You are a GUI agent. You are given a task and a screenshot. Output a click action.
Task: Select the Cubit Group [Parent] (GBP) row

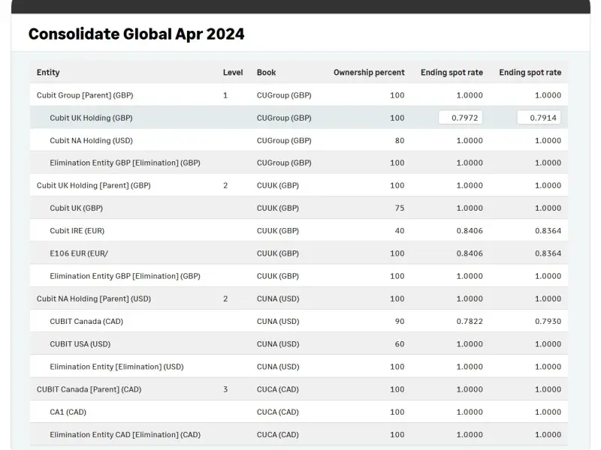click(x=85, y=95)
